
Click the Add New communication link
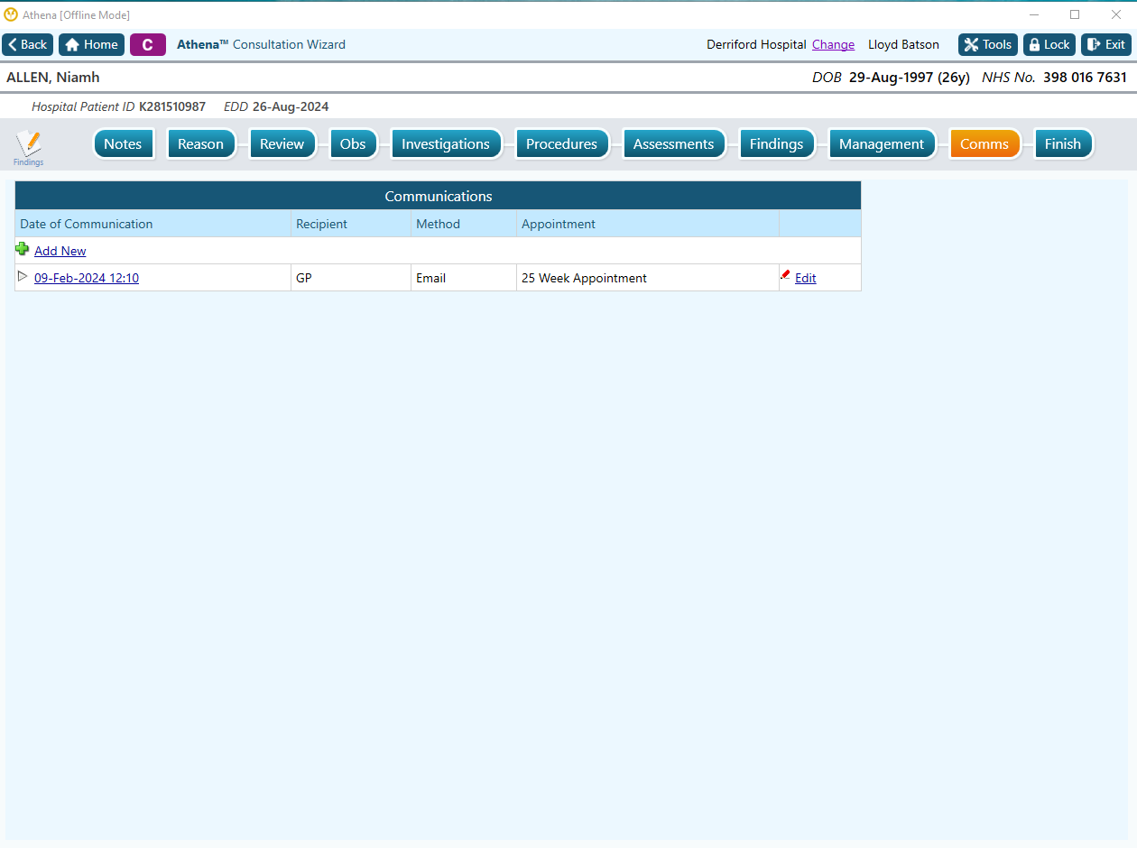pyautogui.click(x=60, y=251)
